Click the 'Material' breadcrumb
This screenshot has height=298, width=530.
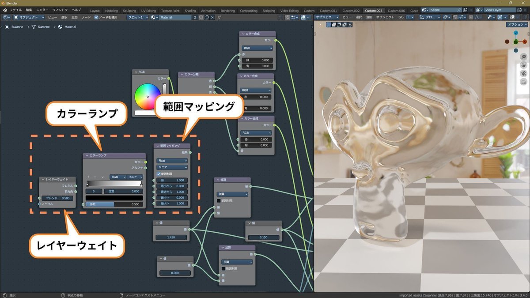(x=70, y=26)
